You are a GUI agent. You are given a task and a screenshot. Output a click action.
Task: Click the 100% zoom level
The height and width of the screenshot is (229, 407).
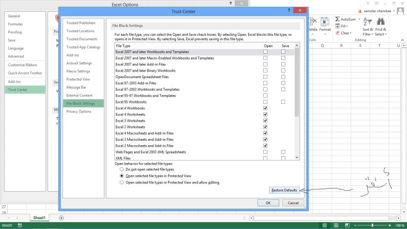coord(400,225)
